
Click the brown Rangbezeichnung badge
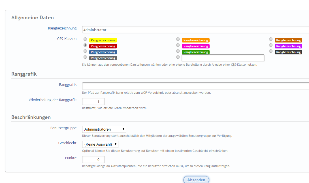[x=288, y=40]
